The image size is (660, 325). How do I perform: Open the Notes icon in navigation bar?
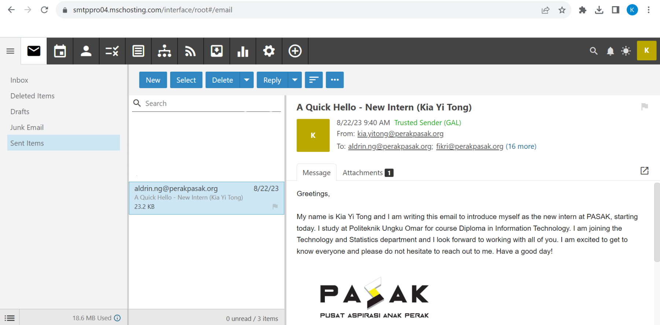point(138,51)
